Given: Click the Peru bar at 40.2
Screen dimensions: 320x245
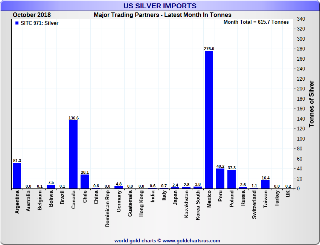Looking at the screenshot, I should [220, 179].
